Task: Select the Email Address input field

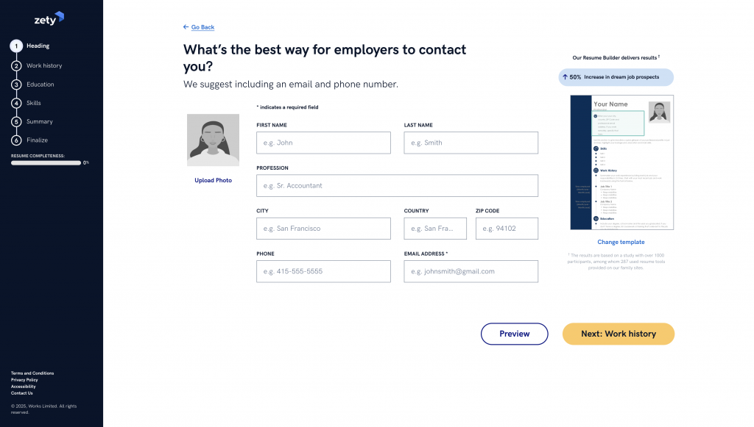Action: 471,271
